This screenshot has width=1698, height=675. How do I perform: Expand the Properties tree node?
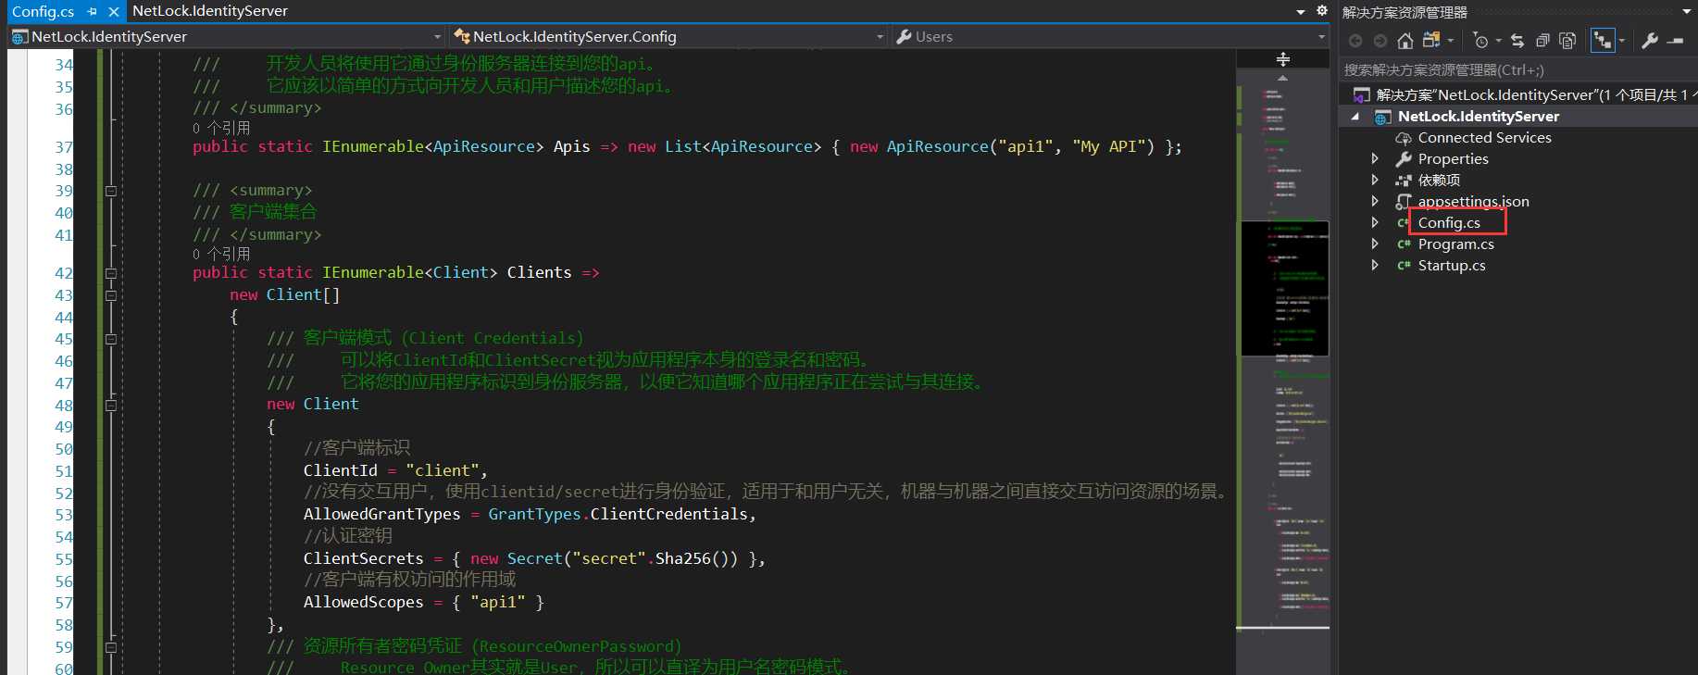[1375, 159]
